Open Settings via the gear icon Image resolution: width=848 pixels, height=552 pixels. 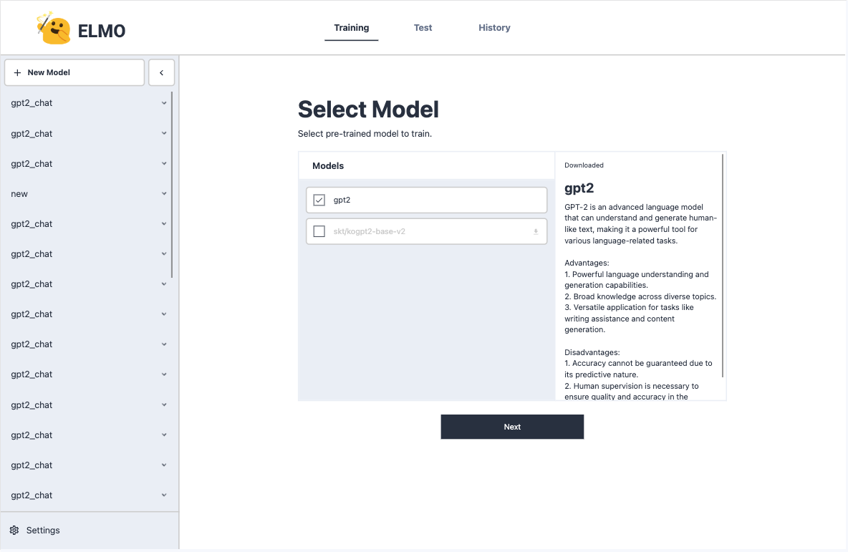(12, 530)
